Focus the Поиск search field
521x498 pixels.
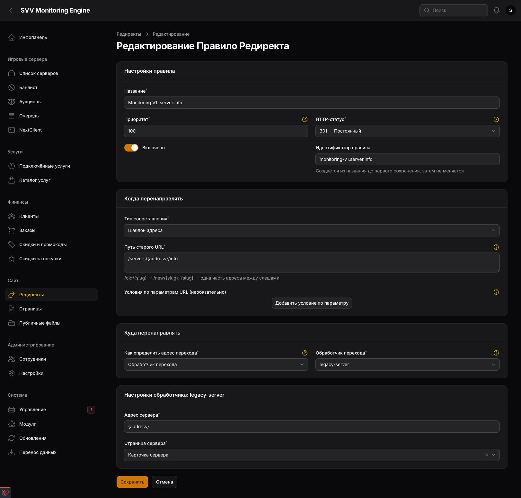[454, 10]
